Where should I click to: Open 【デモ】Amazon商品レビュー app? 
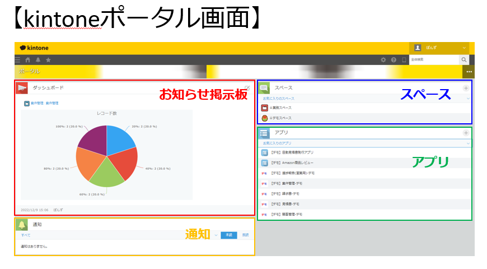pos(292,163)
